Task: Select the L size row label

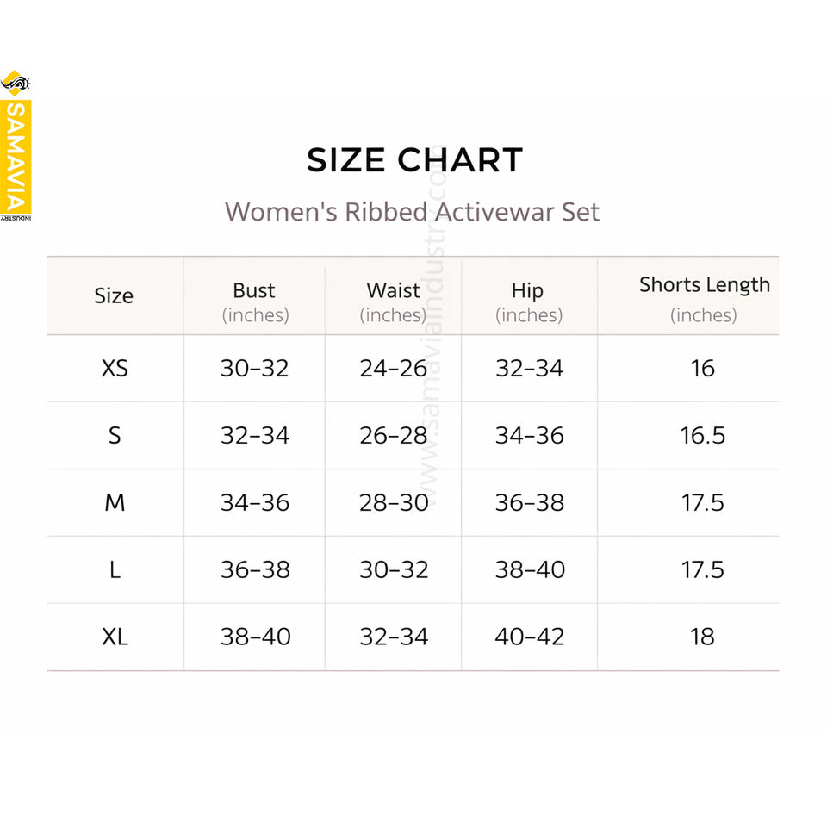Action: click(115, 570)
